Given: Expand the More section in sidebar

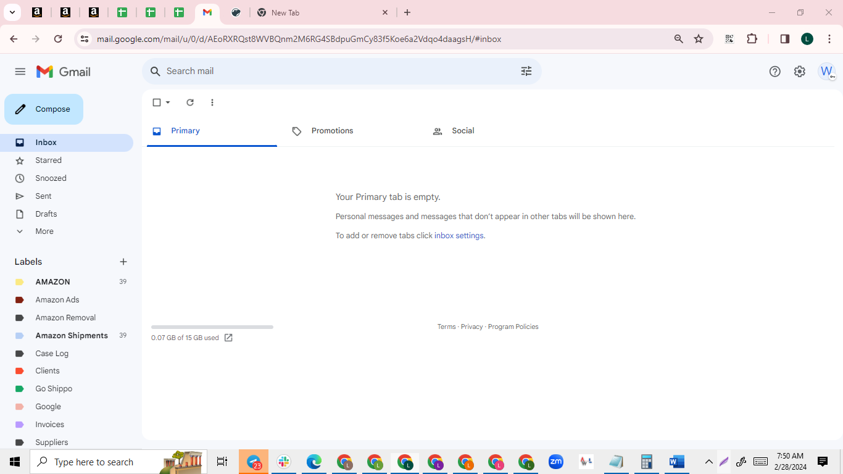Looking at the screenshot, I should [x=67, y=231].
